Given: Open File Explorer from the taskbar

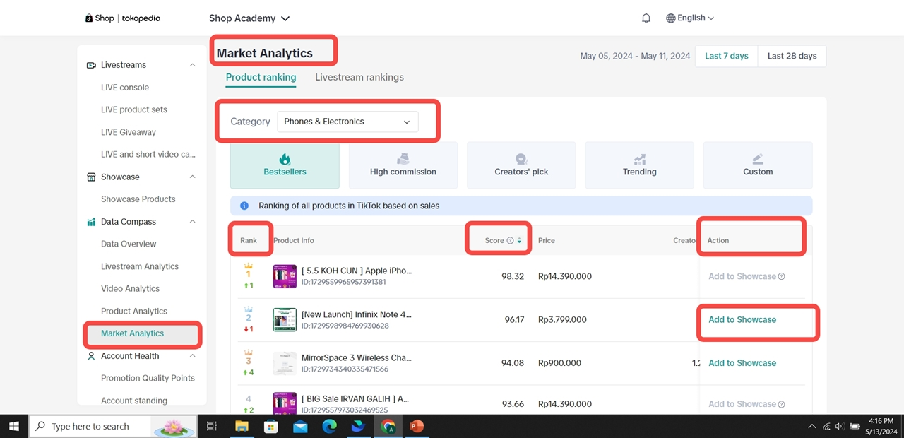Looking at the screenshot, I should tap(242, 426).
